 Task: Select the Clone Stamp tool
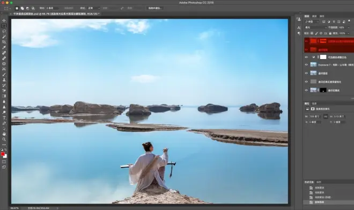[4, 80]
